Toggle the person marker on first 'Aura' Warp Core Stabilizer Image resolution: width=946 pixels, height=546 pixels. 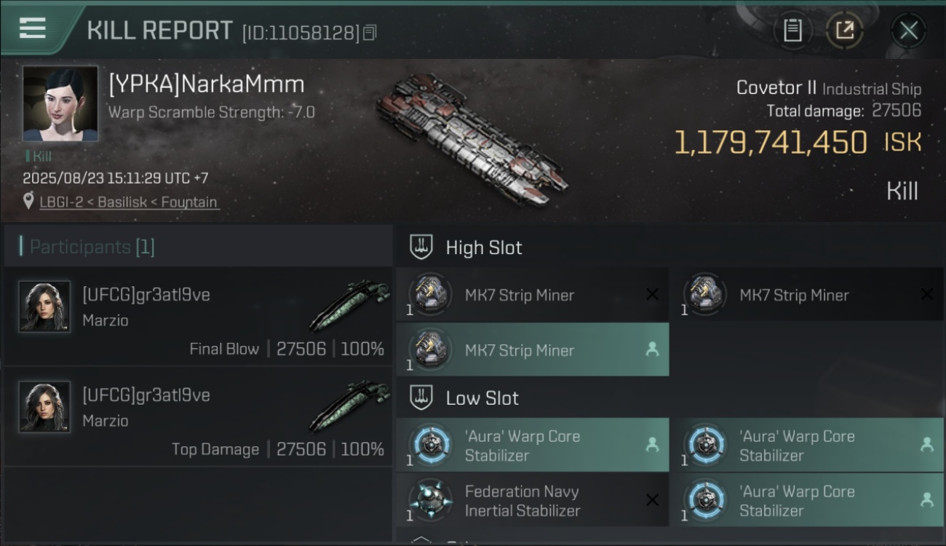[652, 445]
